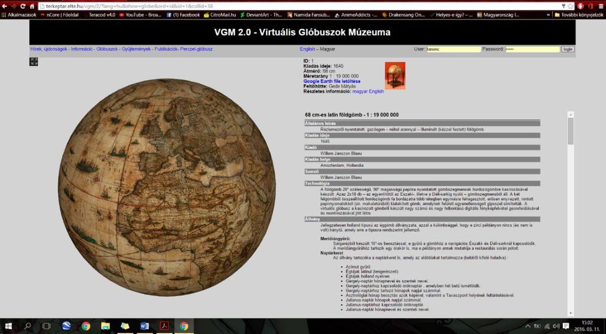Open the Helyes-e így? bookmark
The height and width of the screenshot is (334, 606).
tap(451, 15)
